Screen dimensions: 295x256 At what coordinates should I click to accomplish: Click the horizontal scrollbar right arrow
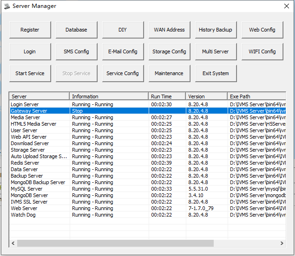pos(282,243)
